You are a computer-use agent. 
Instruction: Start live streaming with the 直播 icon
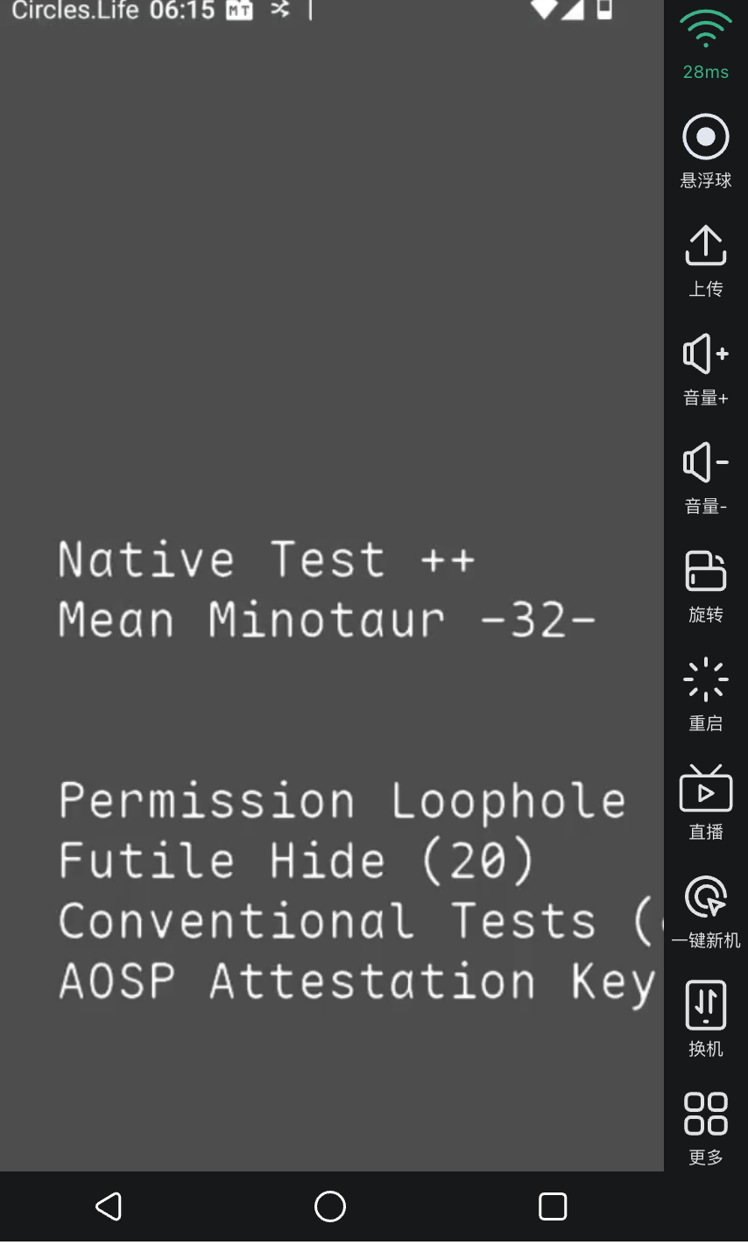705,789
